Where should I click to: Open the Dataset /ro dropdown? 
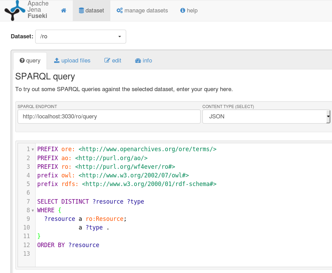(81, 37)
